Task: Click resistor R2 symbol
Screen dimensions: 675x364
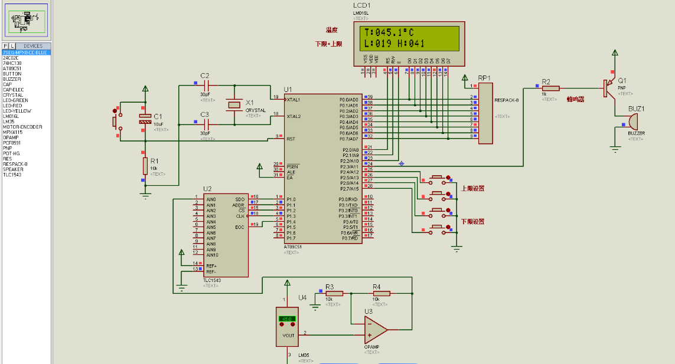Action: [x=550, y=88]
